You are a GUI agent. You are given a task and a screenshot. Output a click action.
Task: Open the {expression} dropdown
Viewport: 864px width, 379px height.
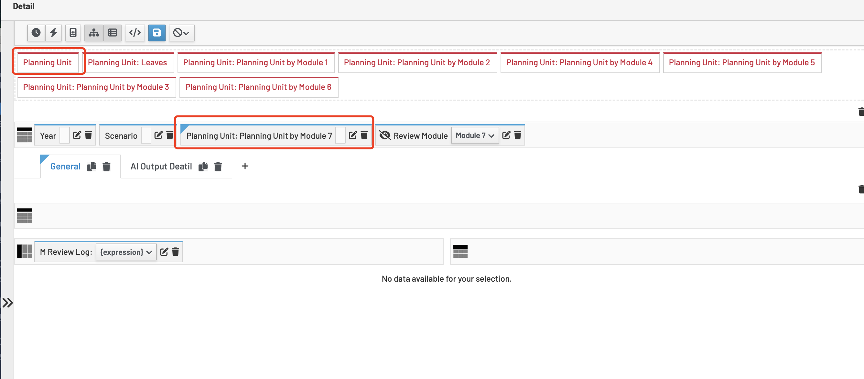126,252
